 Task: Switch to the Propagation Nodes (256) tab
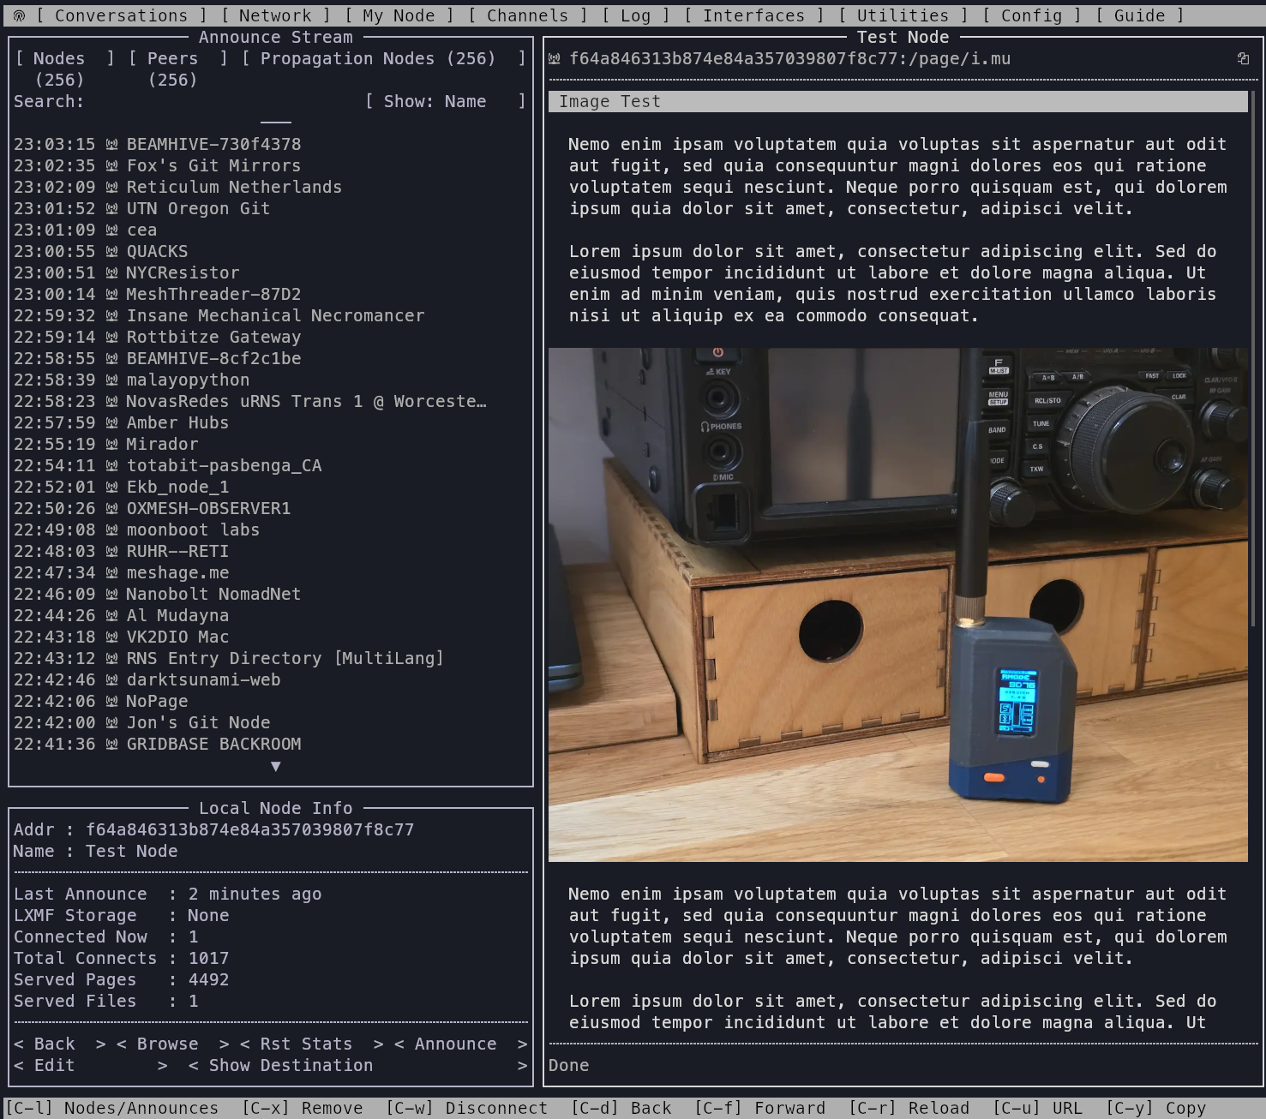click(383, 58)
